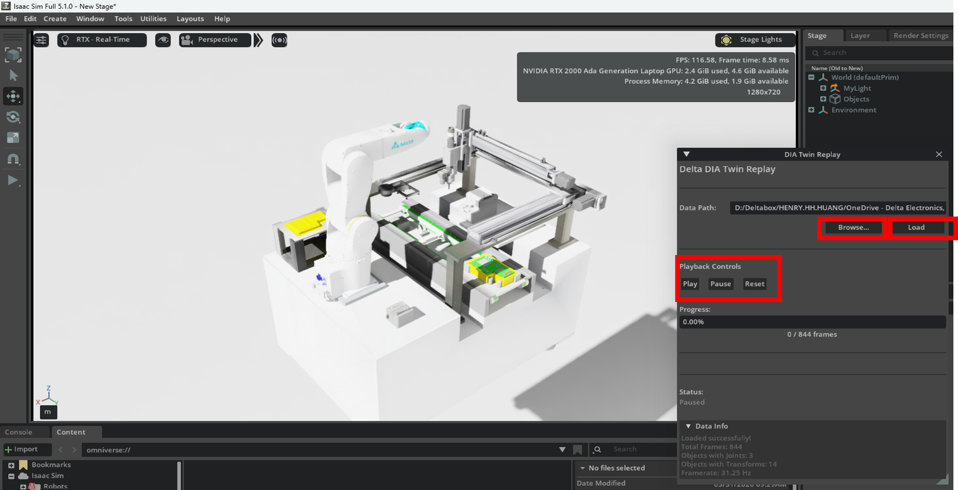Switch to the Console tab
The width and height of the screenshot is (958, 490).
tap(18, 432)
